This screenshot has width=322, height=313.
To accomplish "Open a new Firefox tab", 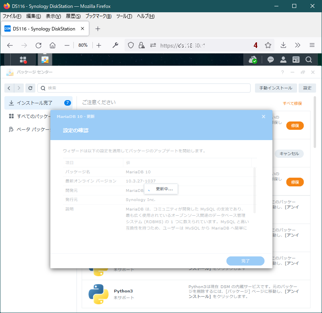I will 98,29.
